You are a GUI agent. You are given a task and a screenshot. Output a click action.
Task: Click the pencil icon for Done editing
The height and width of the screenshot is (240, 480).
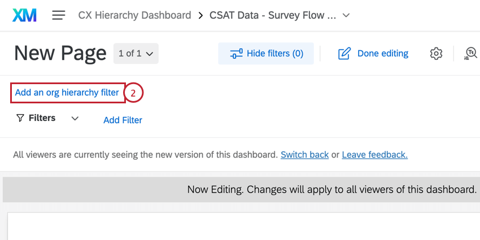click(344, 54)
